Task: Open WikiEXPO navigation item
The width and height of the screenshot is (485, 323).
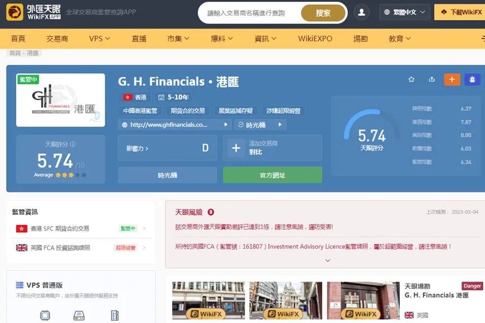Action: pyautogui.click(x=315, y=39)
